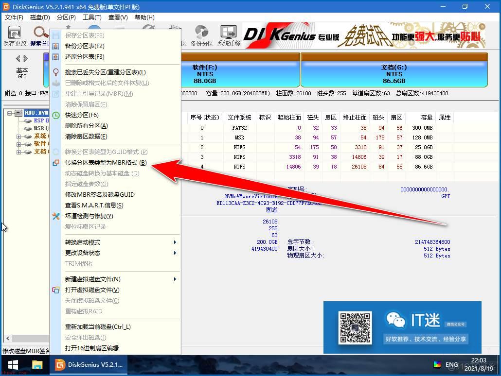Click the Quick Partition clock icon

coord(56,115)
